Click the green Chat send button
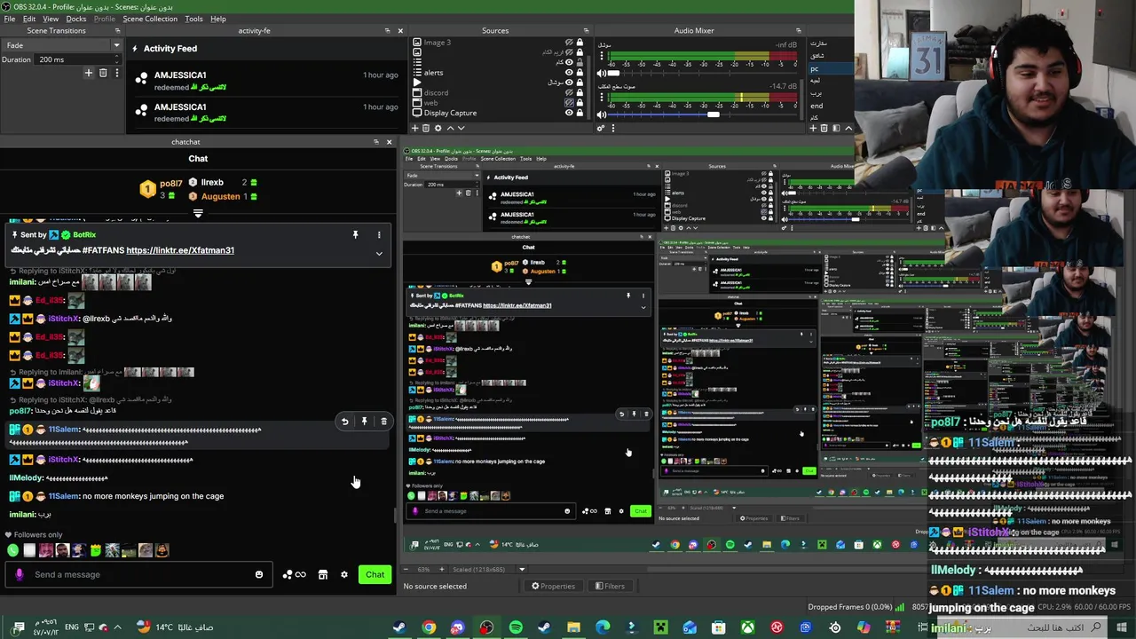The height and width of the screenshot is (639, 1136). [375, 574]
